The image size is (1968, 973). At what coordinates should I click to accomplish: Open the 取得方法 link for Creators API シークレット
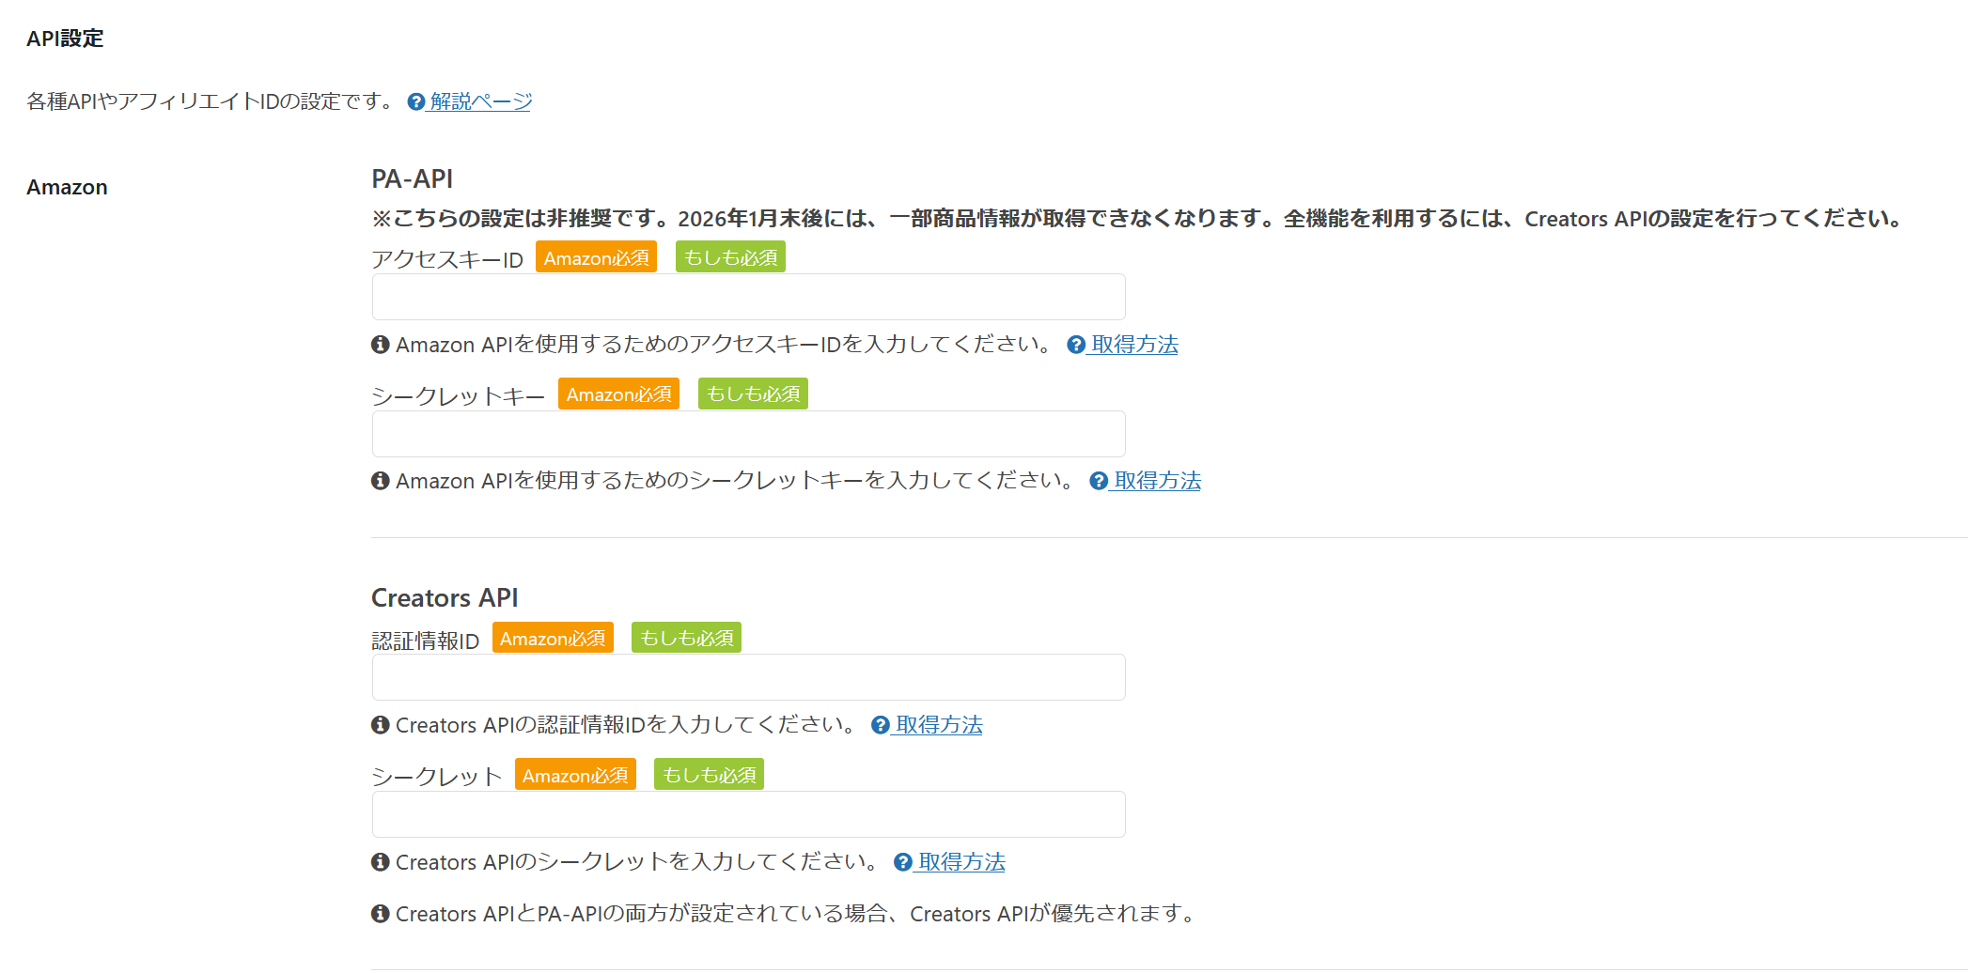pyautogui.click(x=961, y=862)
